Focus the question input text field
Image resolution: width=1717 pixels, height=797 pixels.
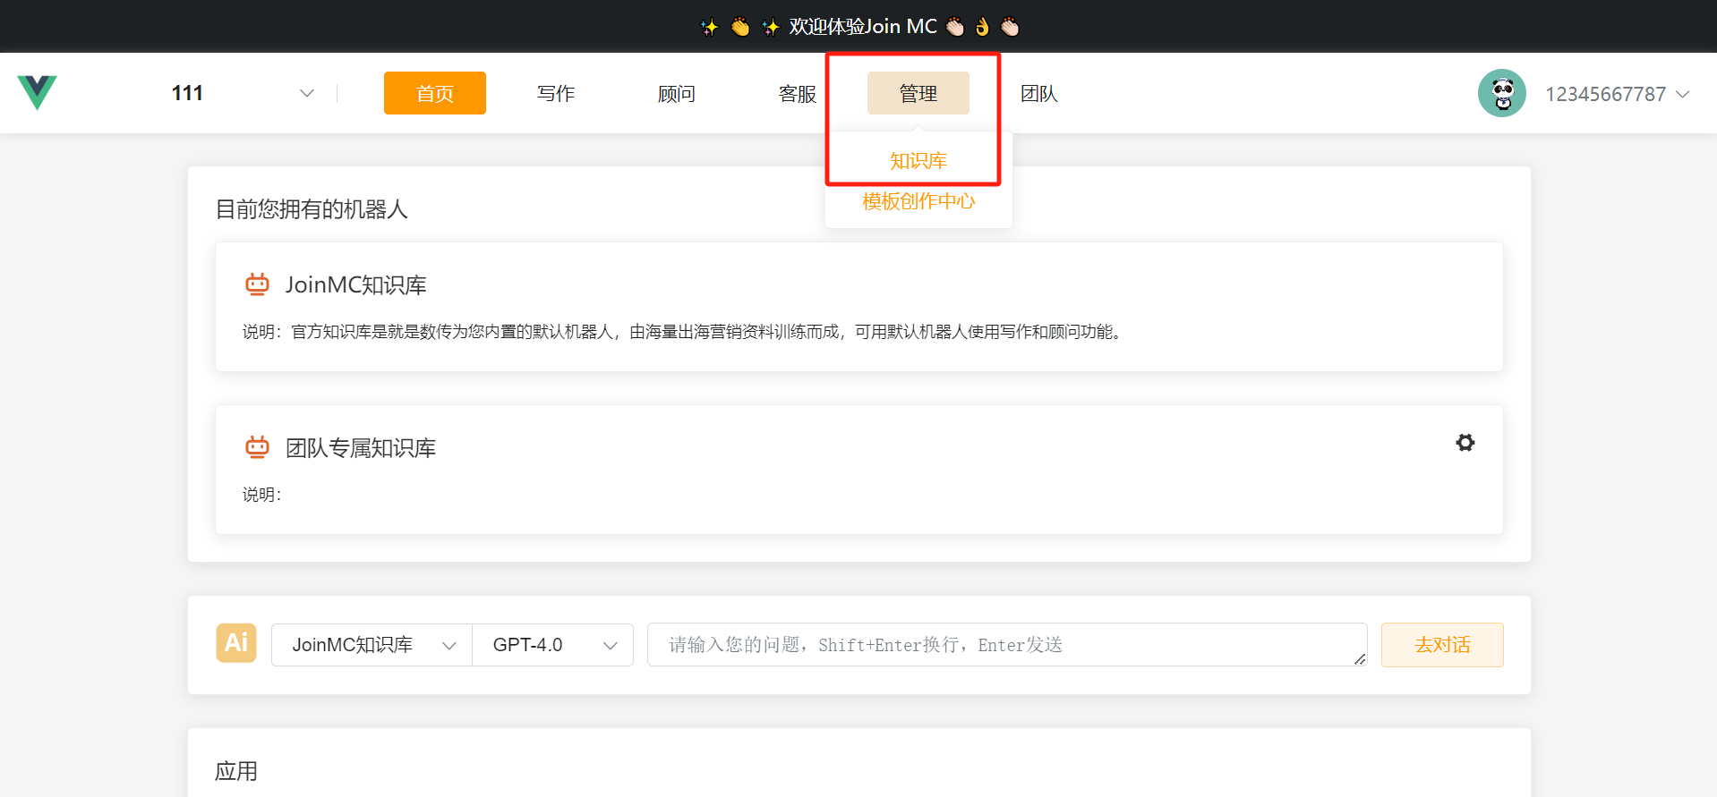(1006, 645)
